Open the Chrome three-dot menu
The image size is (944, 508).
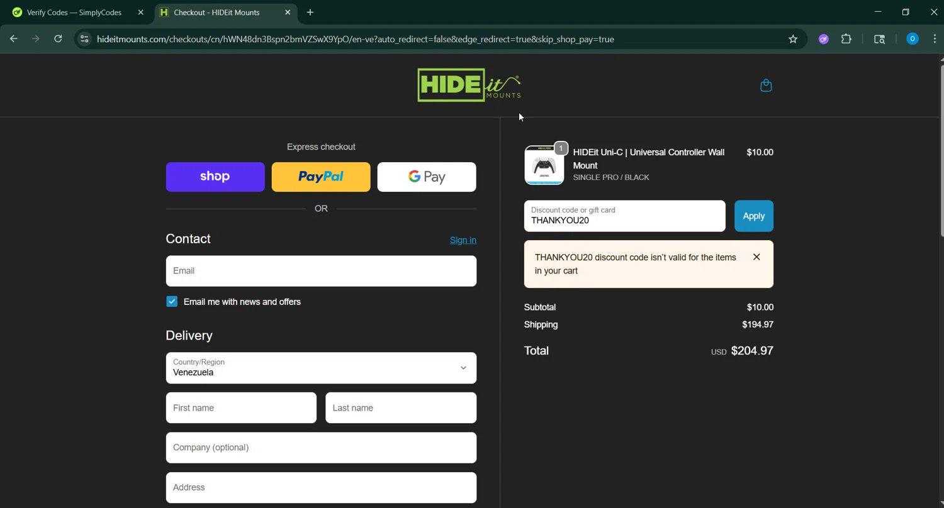click(935, 39)
